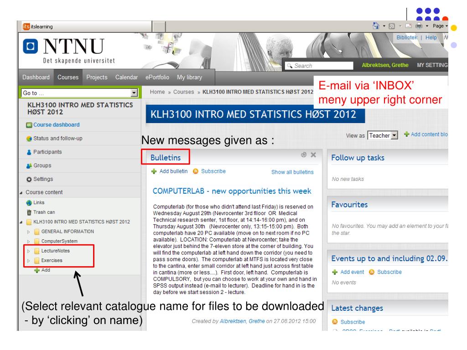The image size is (467, 350).
Task: Click the Groups people icon
Action: click(x=29, y=166)
